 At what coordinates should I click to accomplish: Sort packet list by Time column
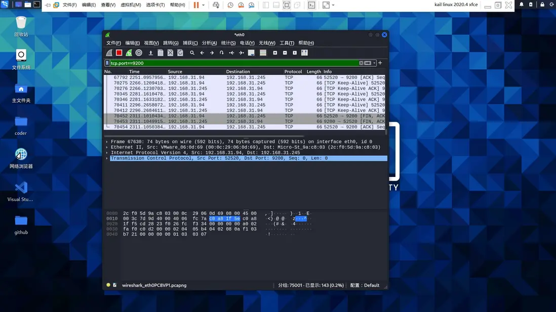(x=147, y=71)
